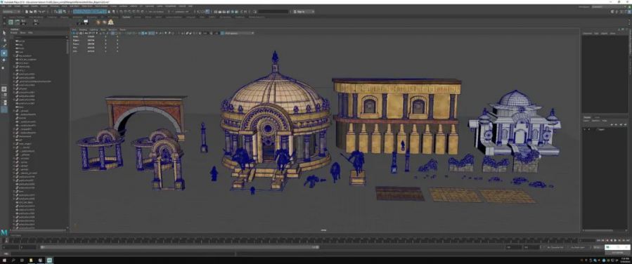Step forward one frame
Image resolution: width=632 pixels, height=264 pixels.
624,240
